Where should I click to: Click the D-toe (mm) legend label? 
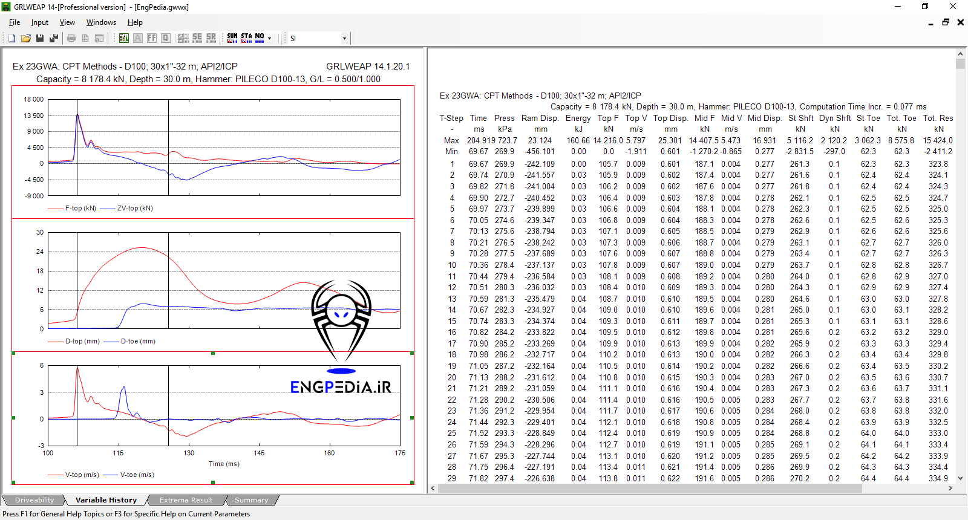coord(138,341)
